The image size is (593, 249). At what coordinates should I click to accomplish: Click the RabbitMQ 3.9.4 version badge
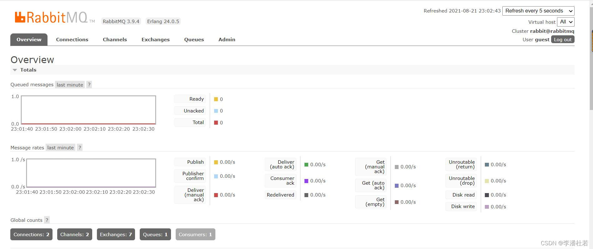click(x=121, y=22)
